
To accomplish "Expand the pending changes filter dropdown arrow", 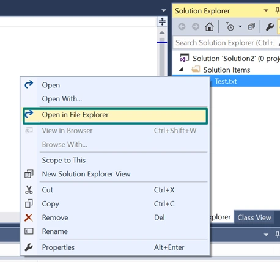I will 240,26.
